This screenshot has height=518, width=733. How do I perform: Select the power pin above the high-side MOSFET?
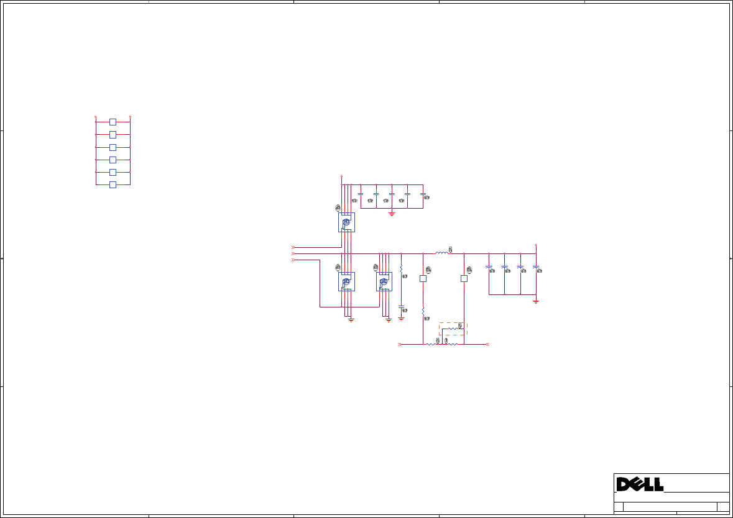pos(342,176)
